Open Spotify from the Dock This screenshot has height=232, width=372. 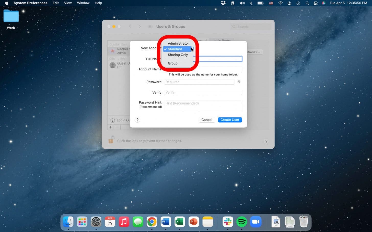(x=241, y=222)
